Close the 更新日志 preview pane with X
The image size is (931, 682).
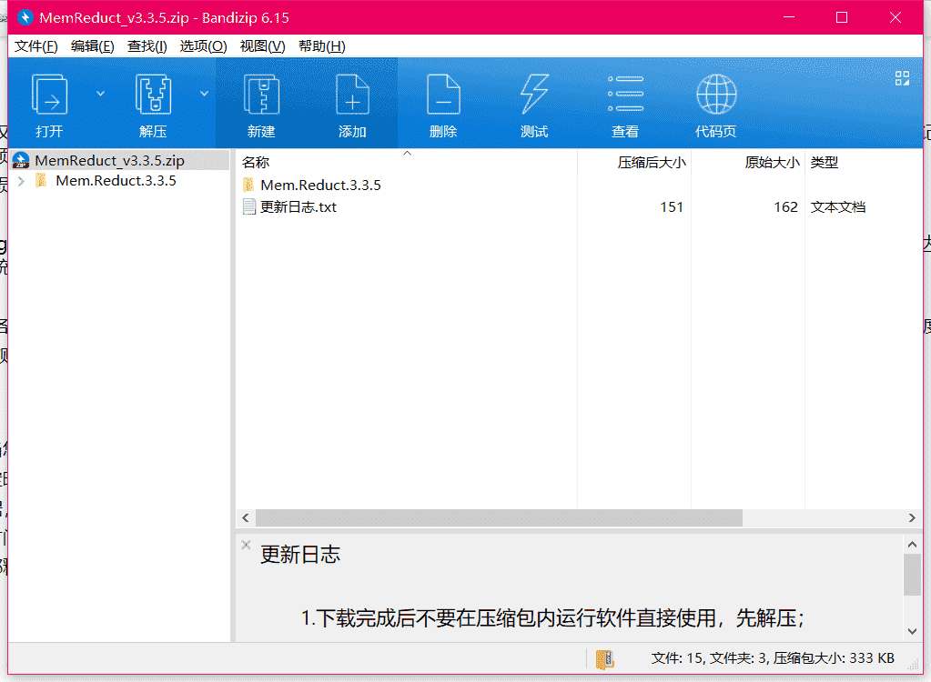point(246,545)
